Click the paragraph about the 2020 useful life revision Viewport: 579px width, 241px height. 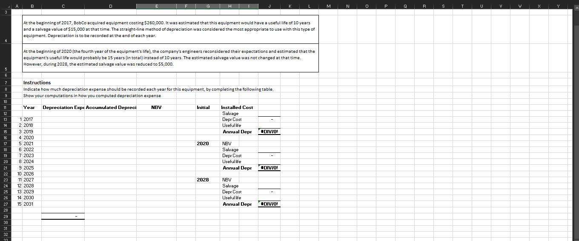point(170,57)
